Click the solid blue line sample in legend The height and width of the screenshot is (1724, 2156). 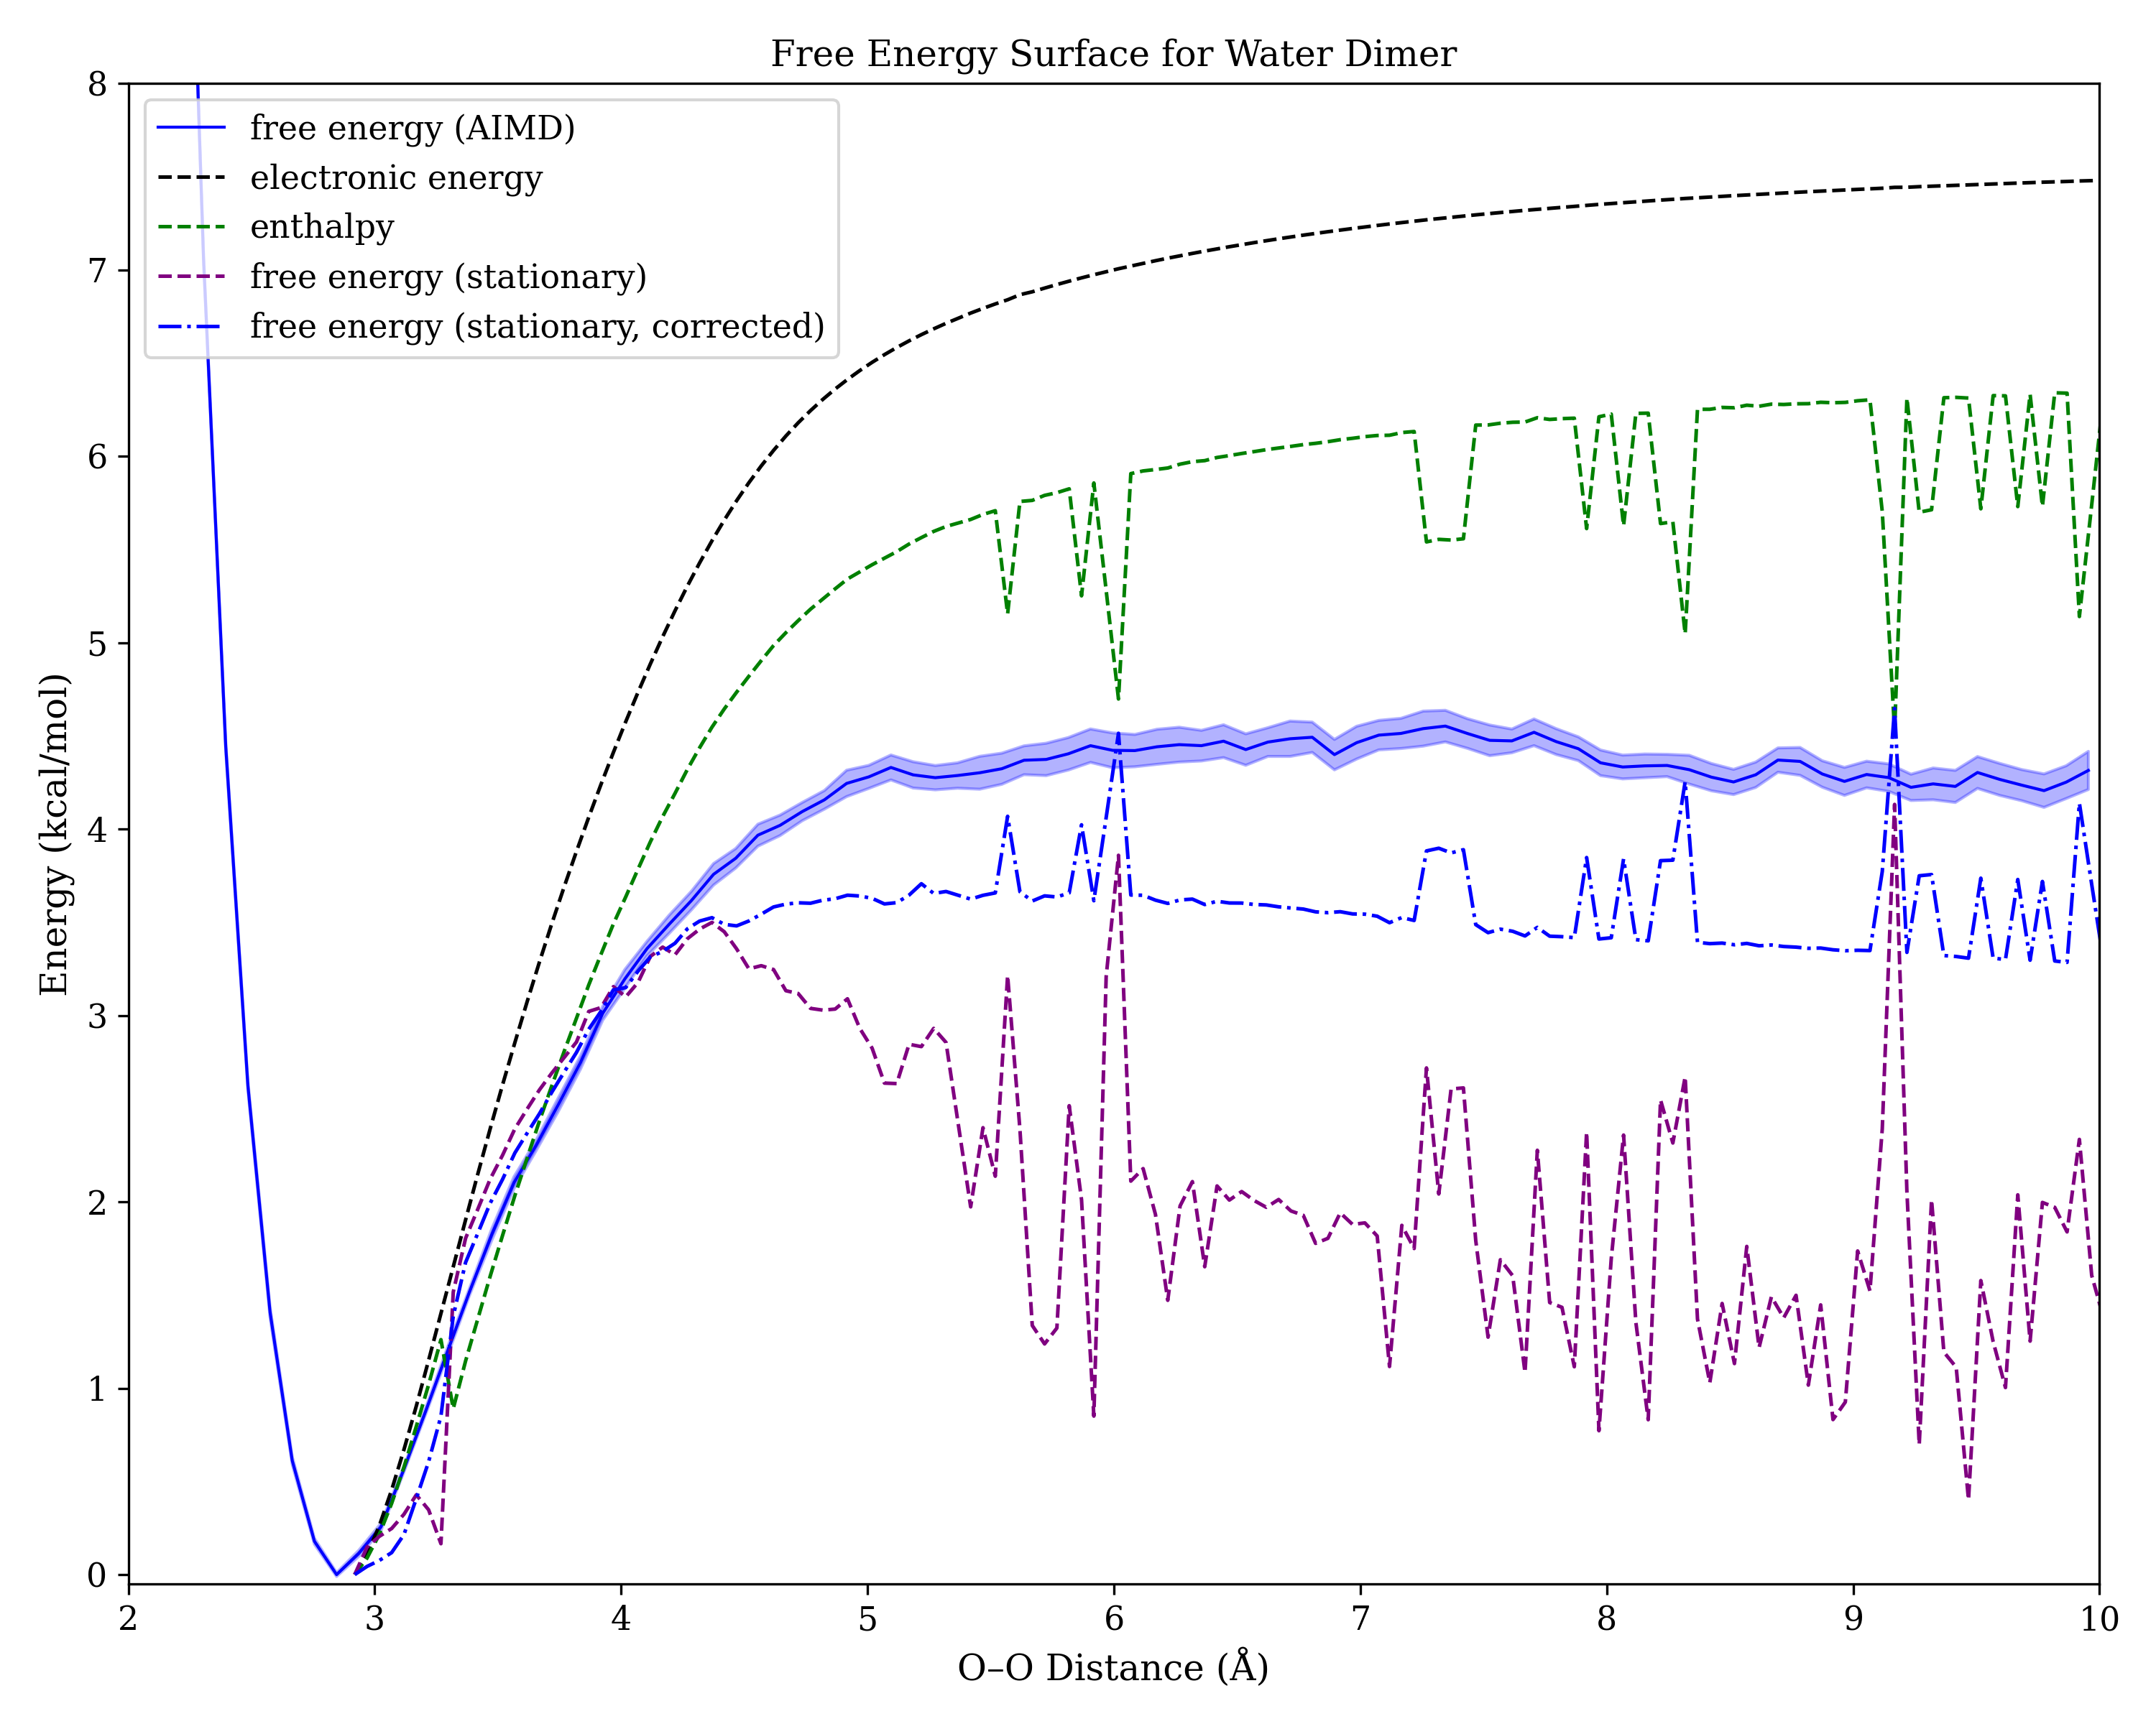[192, 128]
